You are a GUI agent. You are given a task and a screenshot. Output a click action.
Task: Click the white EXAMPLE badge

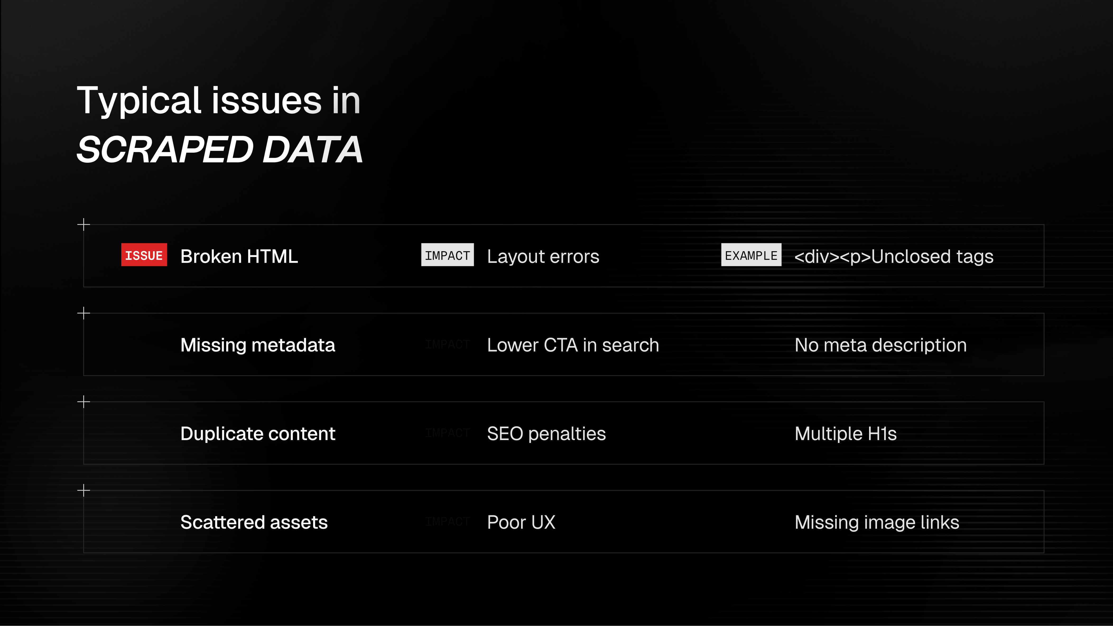click(x=751, y=255)
